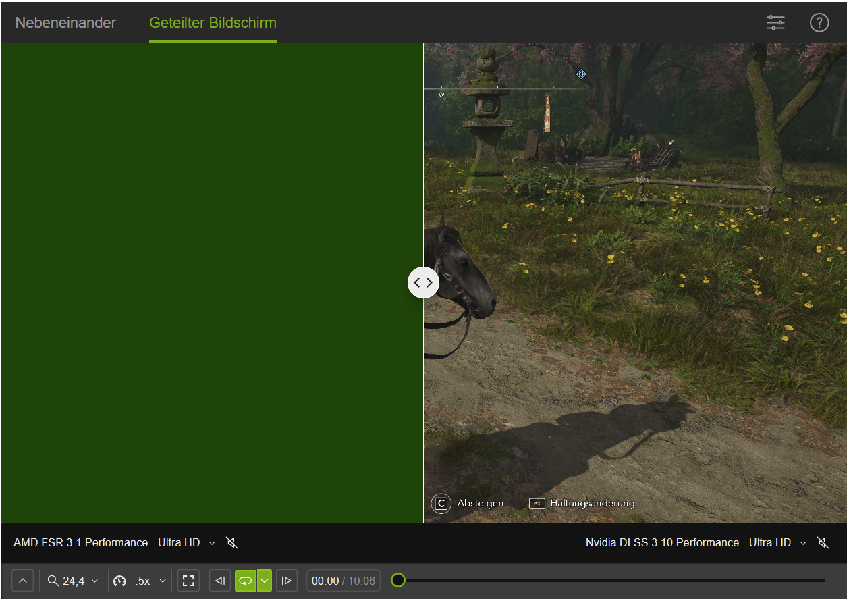The width and height of the screenshot is (851, 601).
Task: Open the playback speed .5x dropdown
Action: pos(140,581)
